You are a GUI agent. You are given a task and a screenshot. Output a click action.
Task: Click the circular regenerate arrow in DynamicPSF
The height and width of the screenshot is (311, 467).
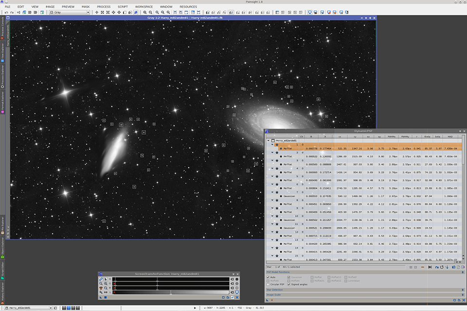(442, 267)
